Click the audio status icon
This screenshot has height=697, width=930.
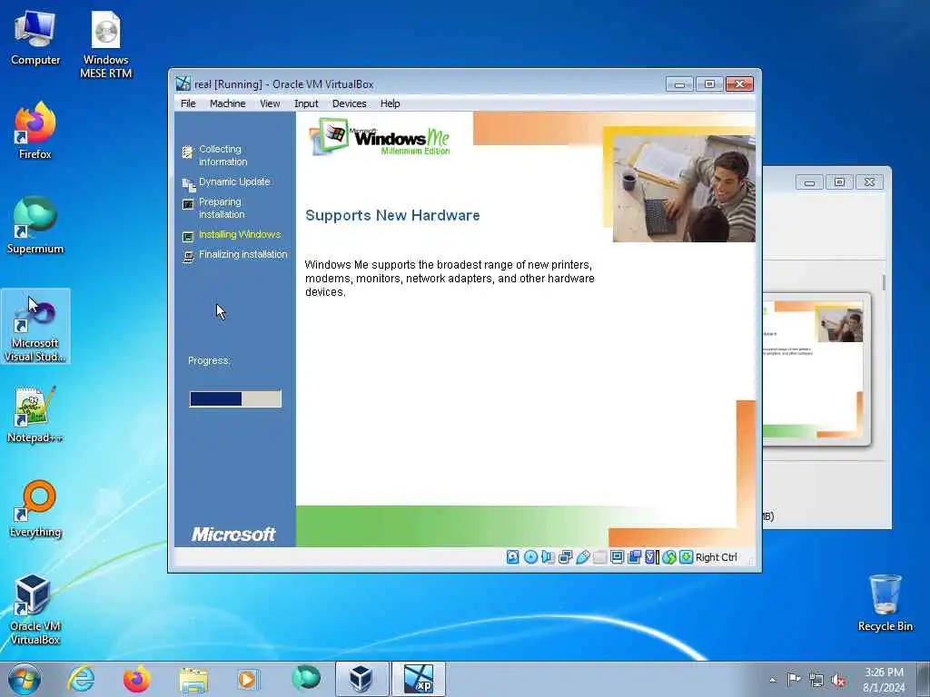click(548, 557)
